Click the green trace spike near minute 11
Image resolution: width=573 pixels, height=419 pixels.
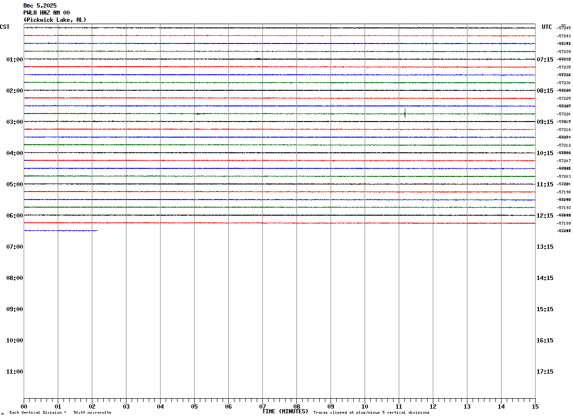405,113
